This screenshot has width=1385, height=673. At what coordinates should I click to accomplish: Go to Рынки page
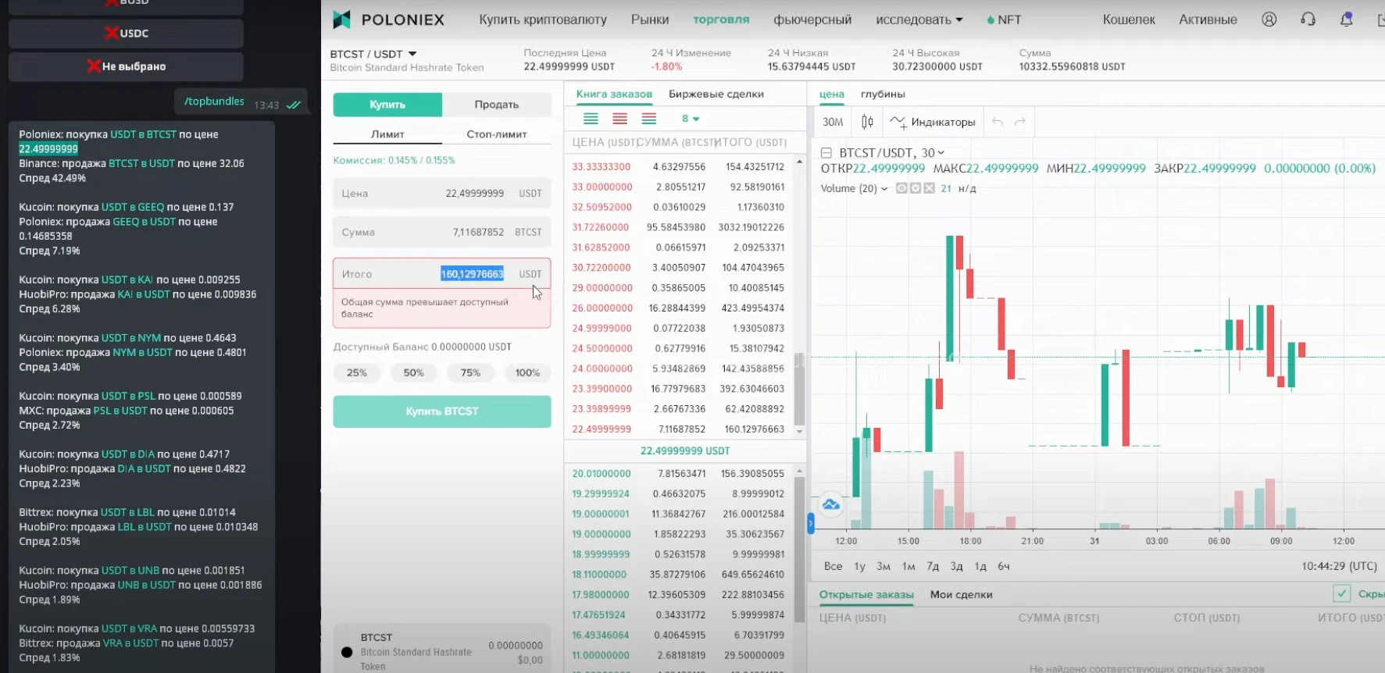click(650, 20)
